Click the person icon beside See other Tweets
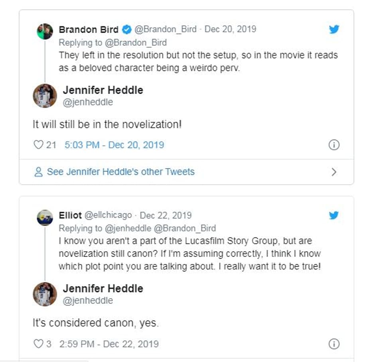This screenshot has width=367, height=362. pos(39,172)
